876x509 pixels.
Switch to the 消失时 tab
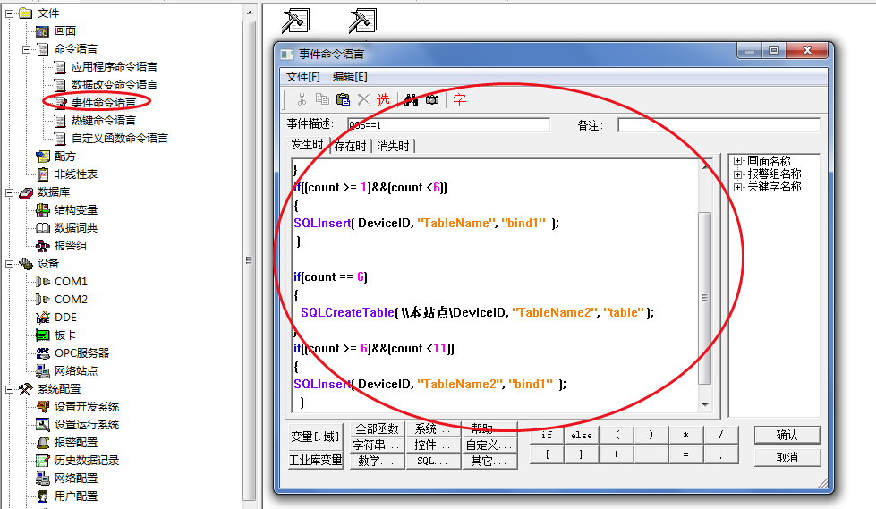(x=394, y=146)
